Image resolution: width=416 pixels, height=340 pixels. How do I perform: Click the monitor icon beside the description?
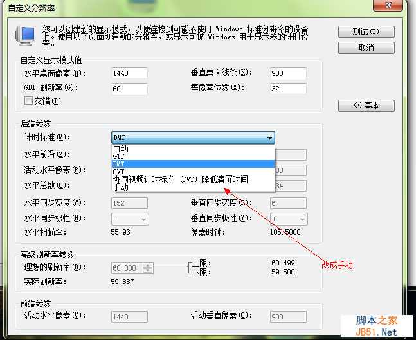point(25,35)
